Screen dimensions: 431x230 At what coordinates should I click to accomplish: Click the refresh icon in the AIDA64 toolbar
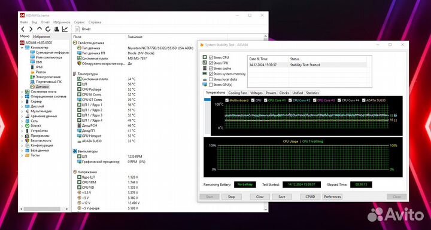click(x=48, y=29)
